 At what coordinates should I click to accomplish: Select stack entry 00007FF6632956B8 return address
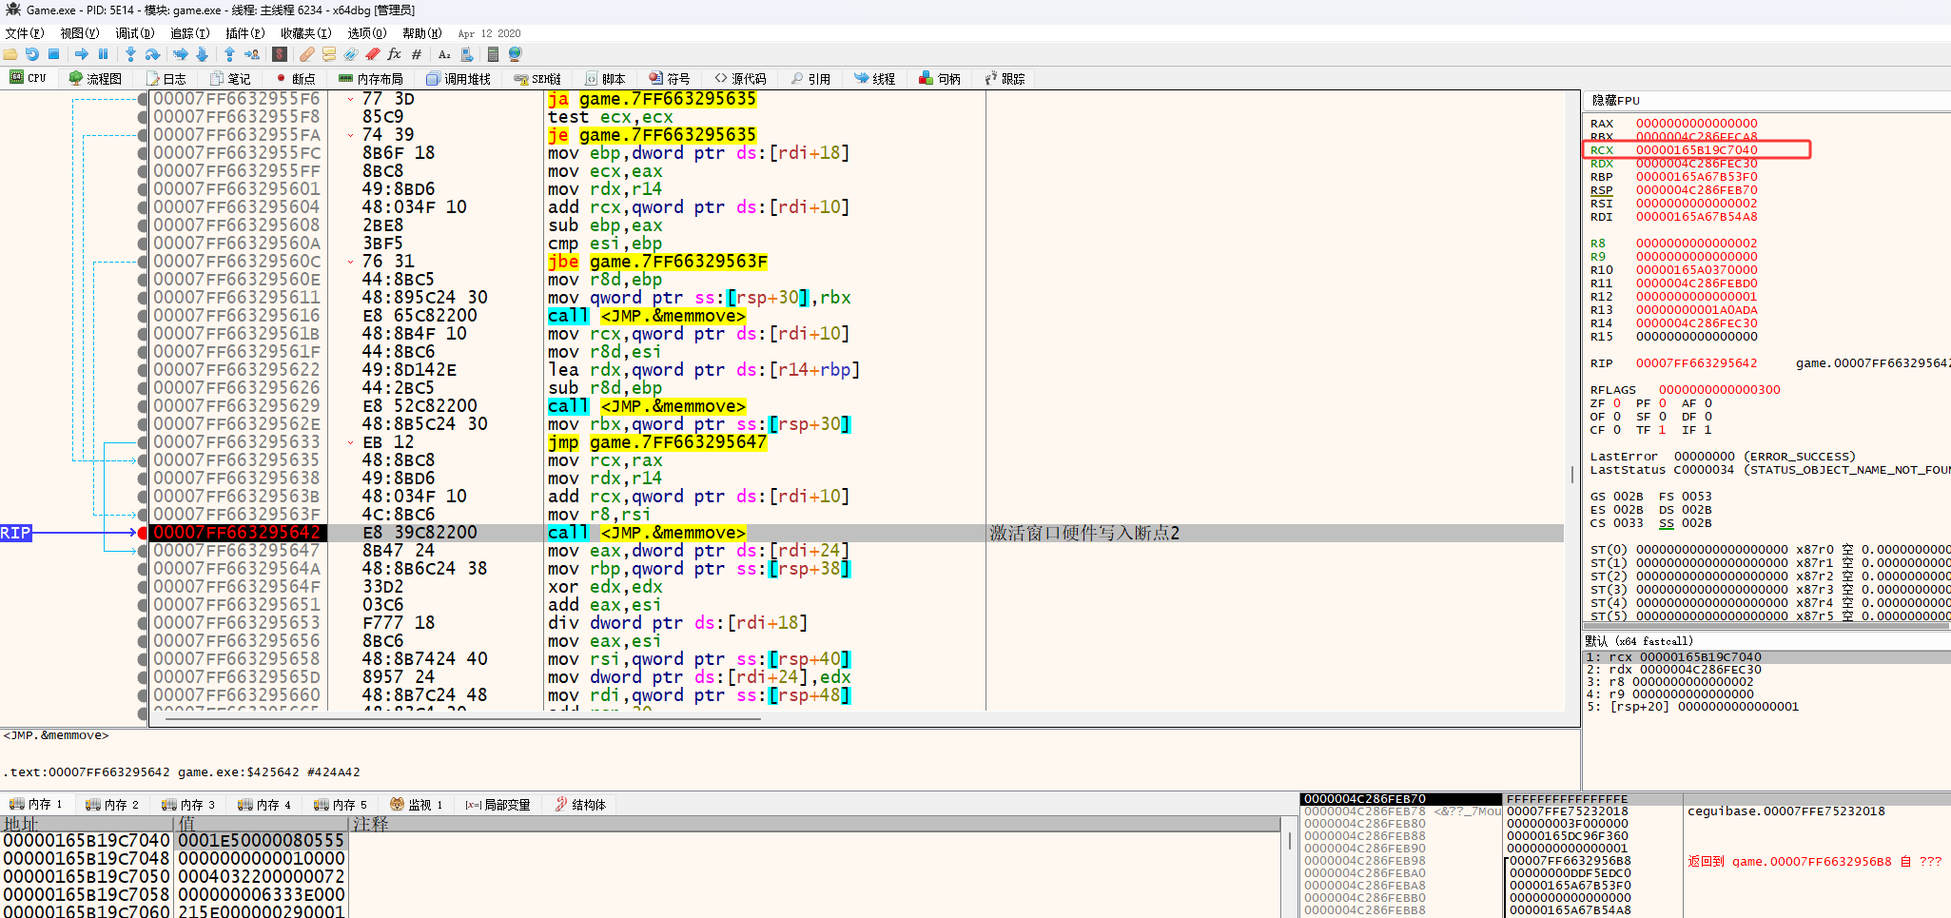tap(1570, 861)
